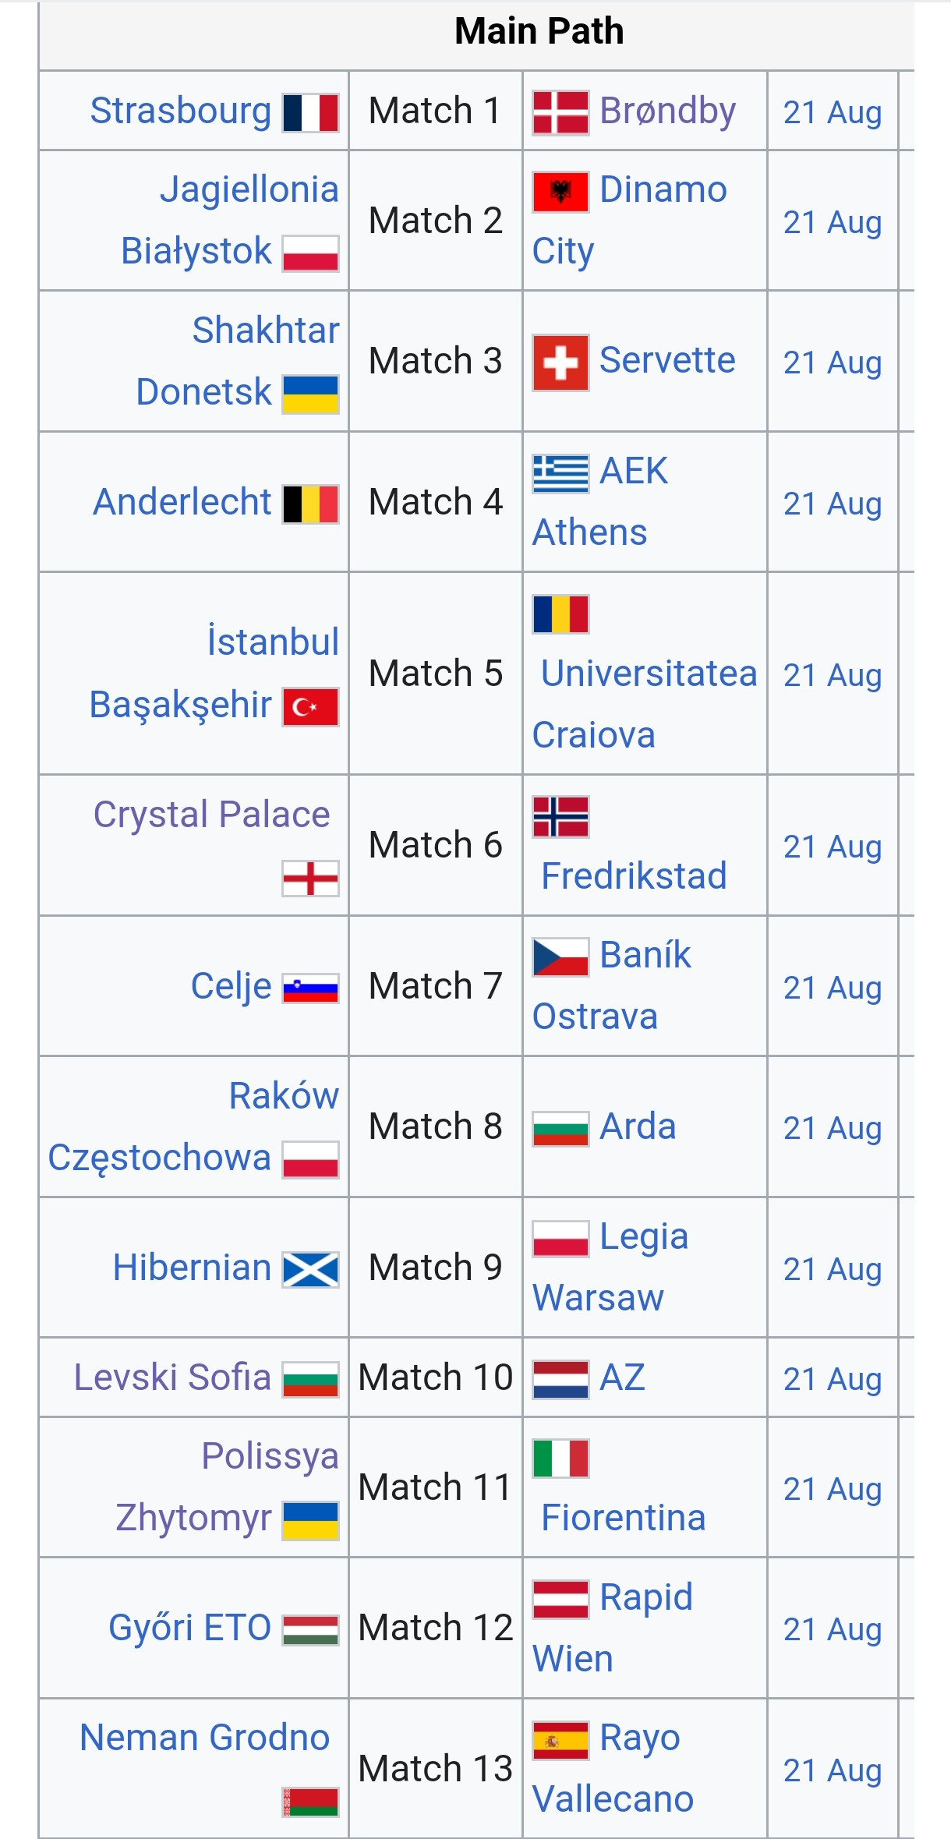Viewport: 951px width, 1839px height.
Task: Click the Italy flag above Fiorentina
Action: pyautogui.click(x=560, y=1459)
